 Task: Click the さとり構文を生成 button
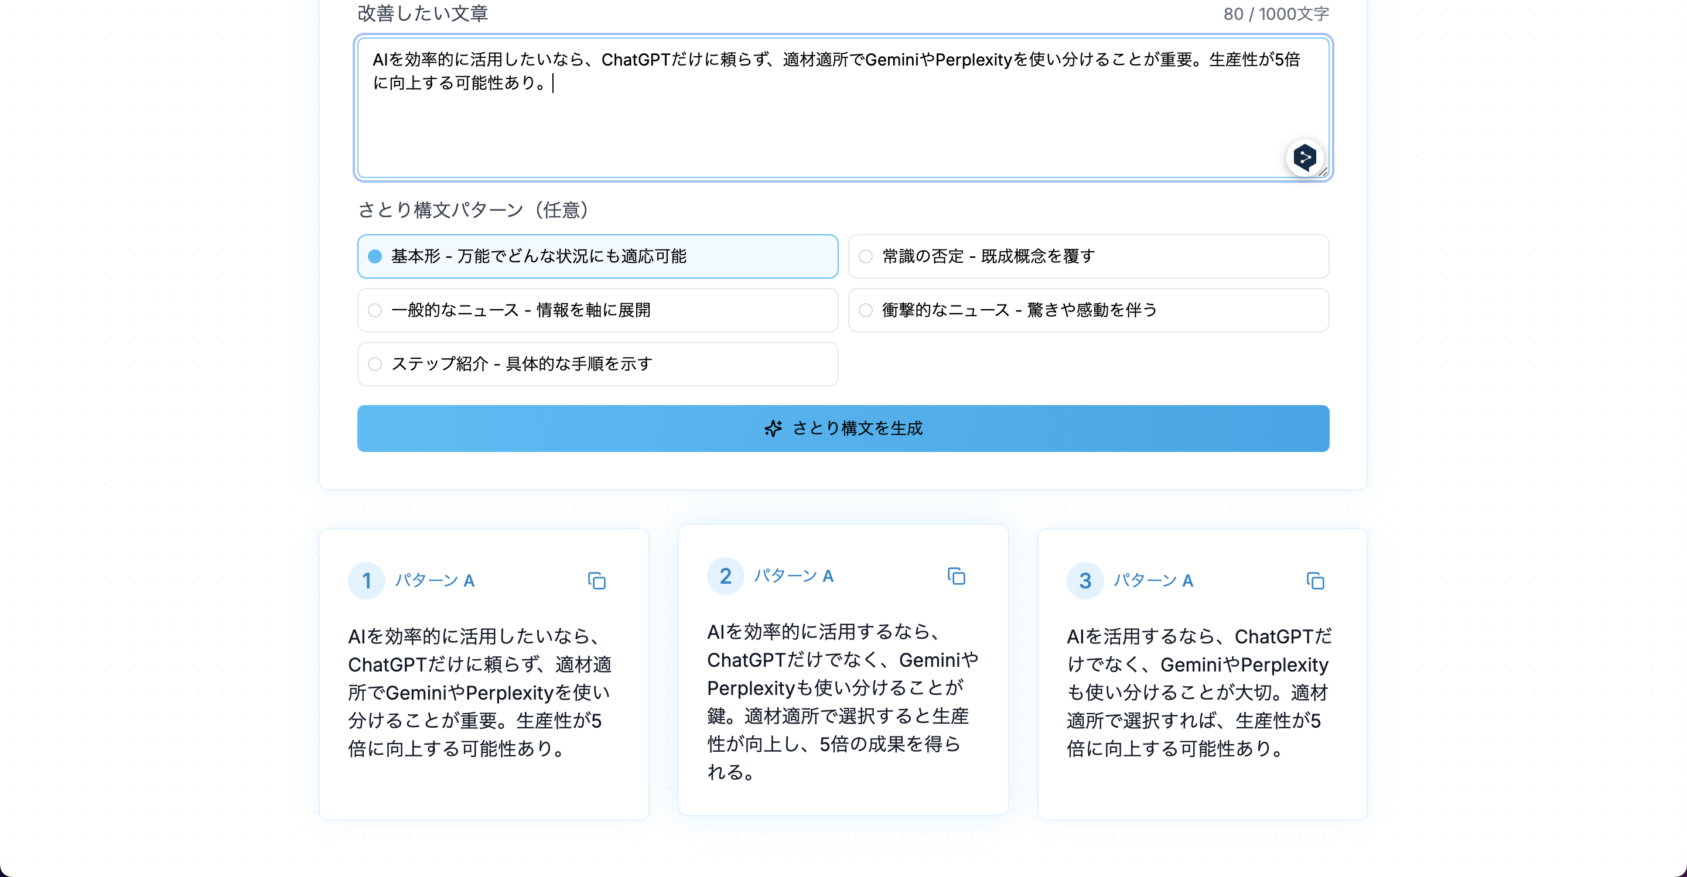(843, 428)
